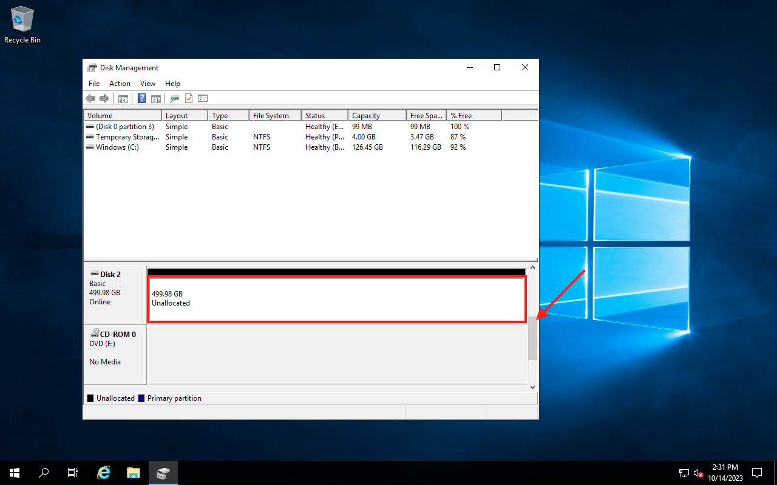Viewport: 777px width, 485px height.
Task: Click the red checkmark page toolbar icon
Action: pos(189,99)
